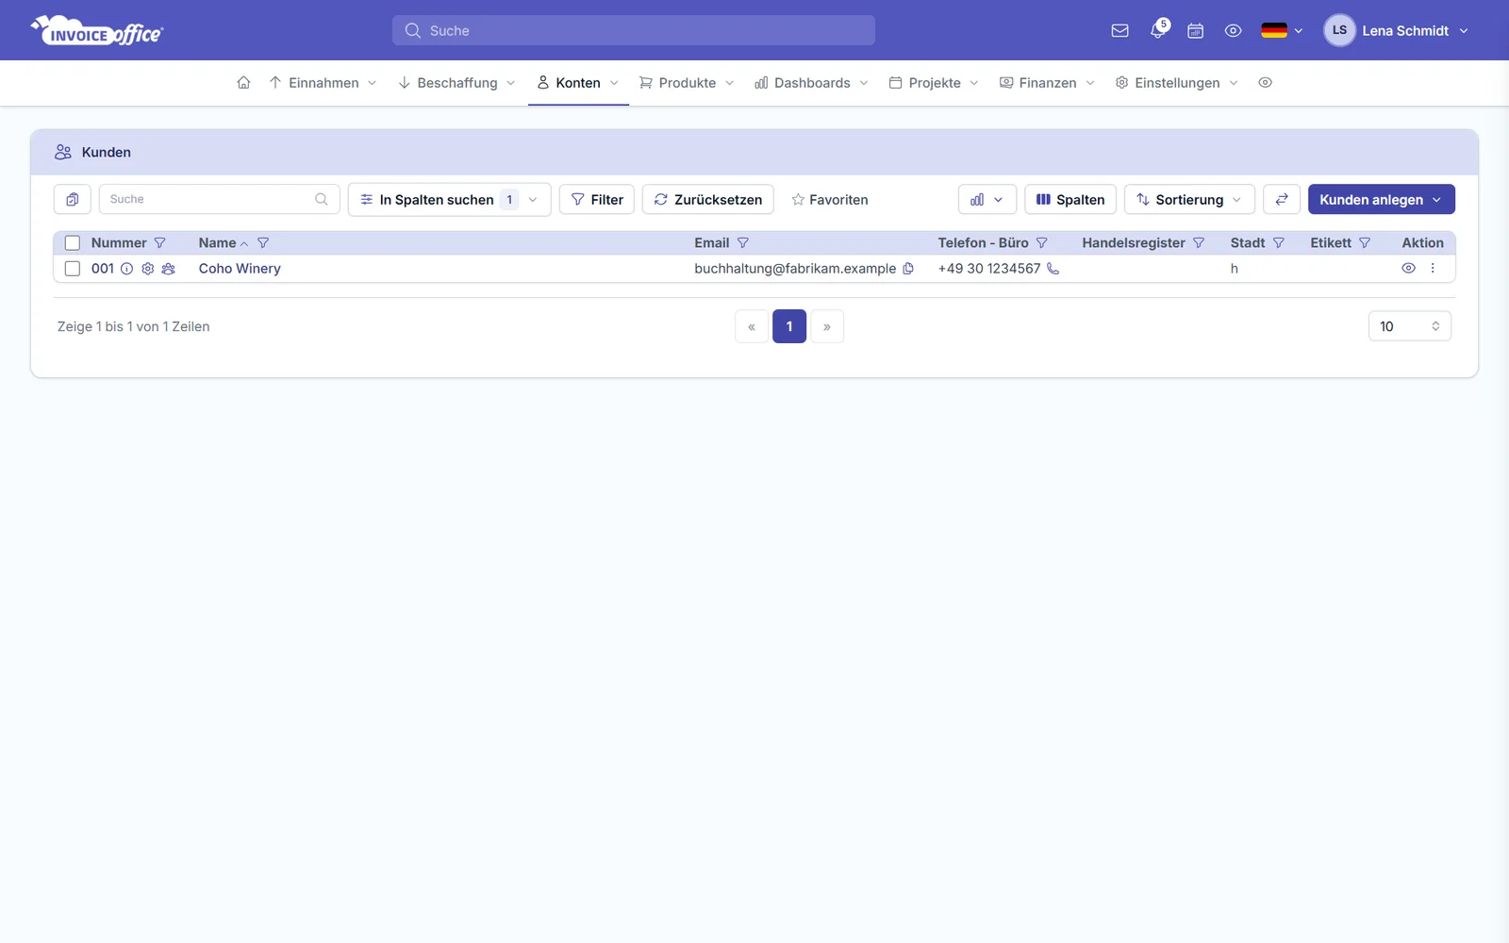The image size is (1509, 943).
Task: Open customer number 001 link
Action: [103, 269]
